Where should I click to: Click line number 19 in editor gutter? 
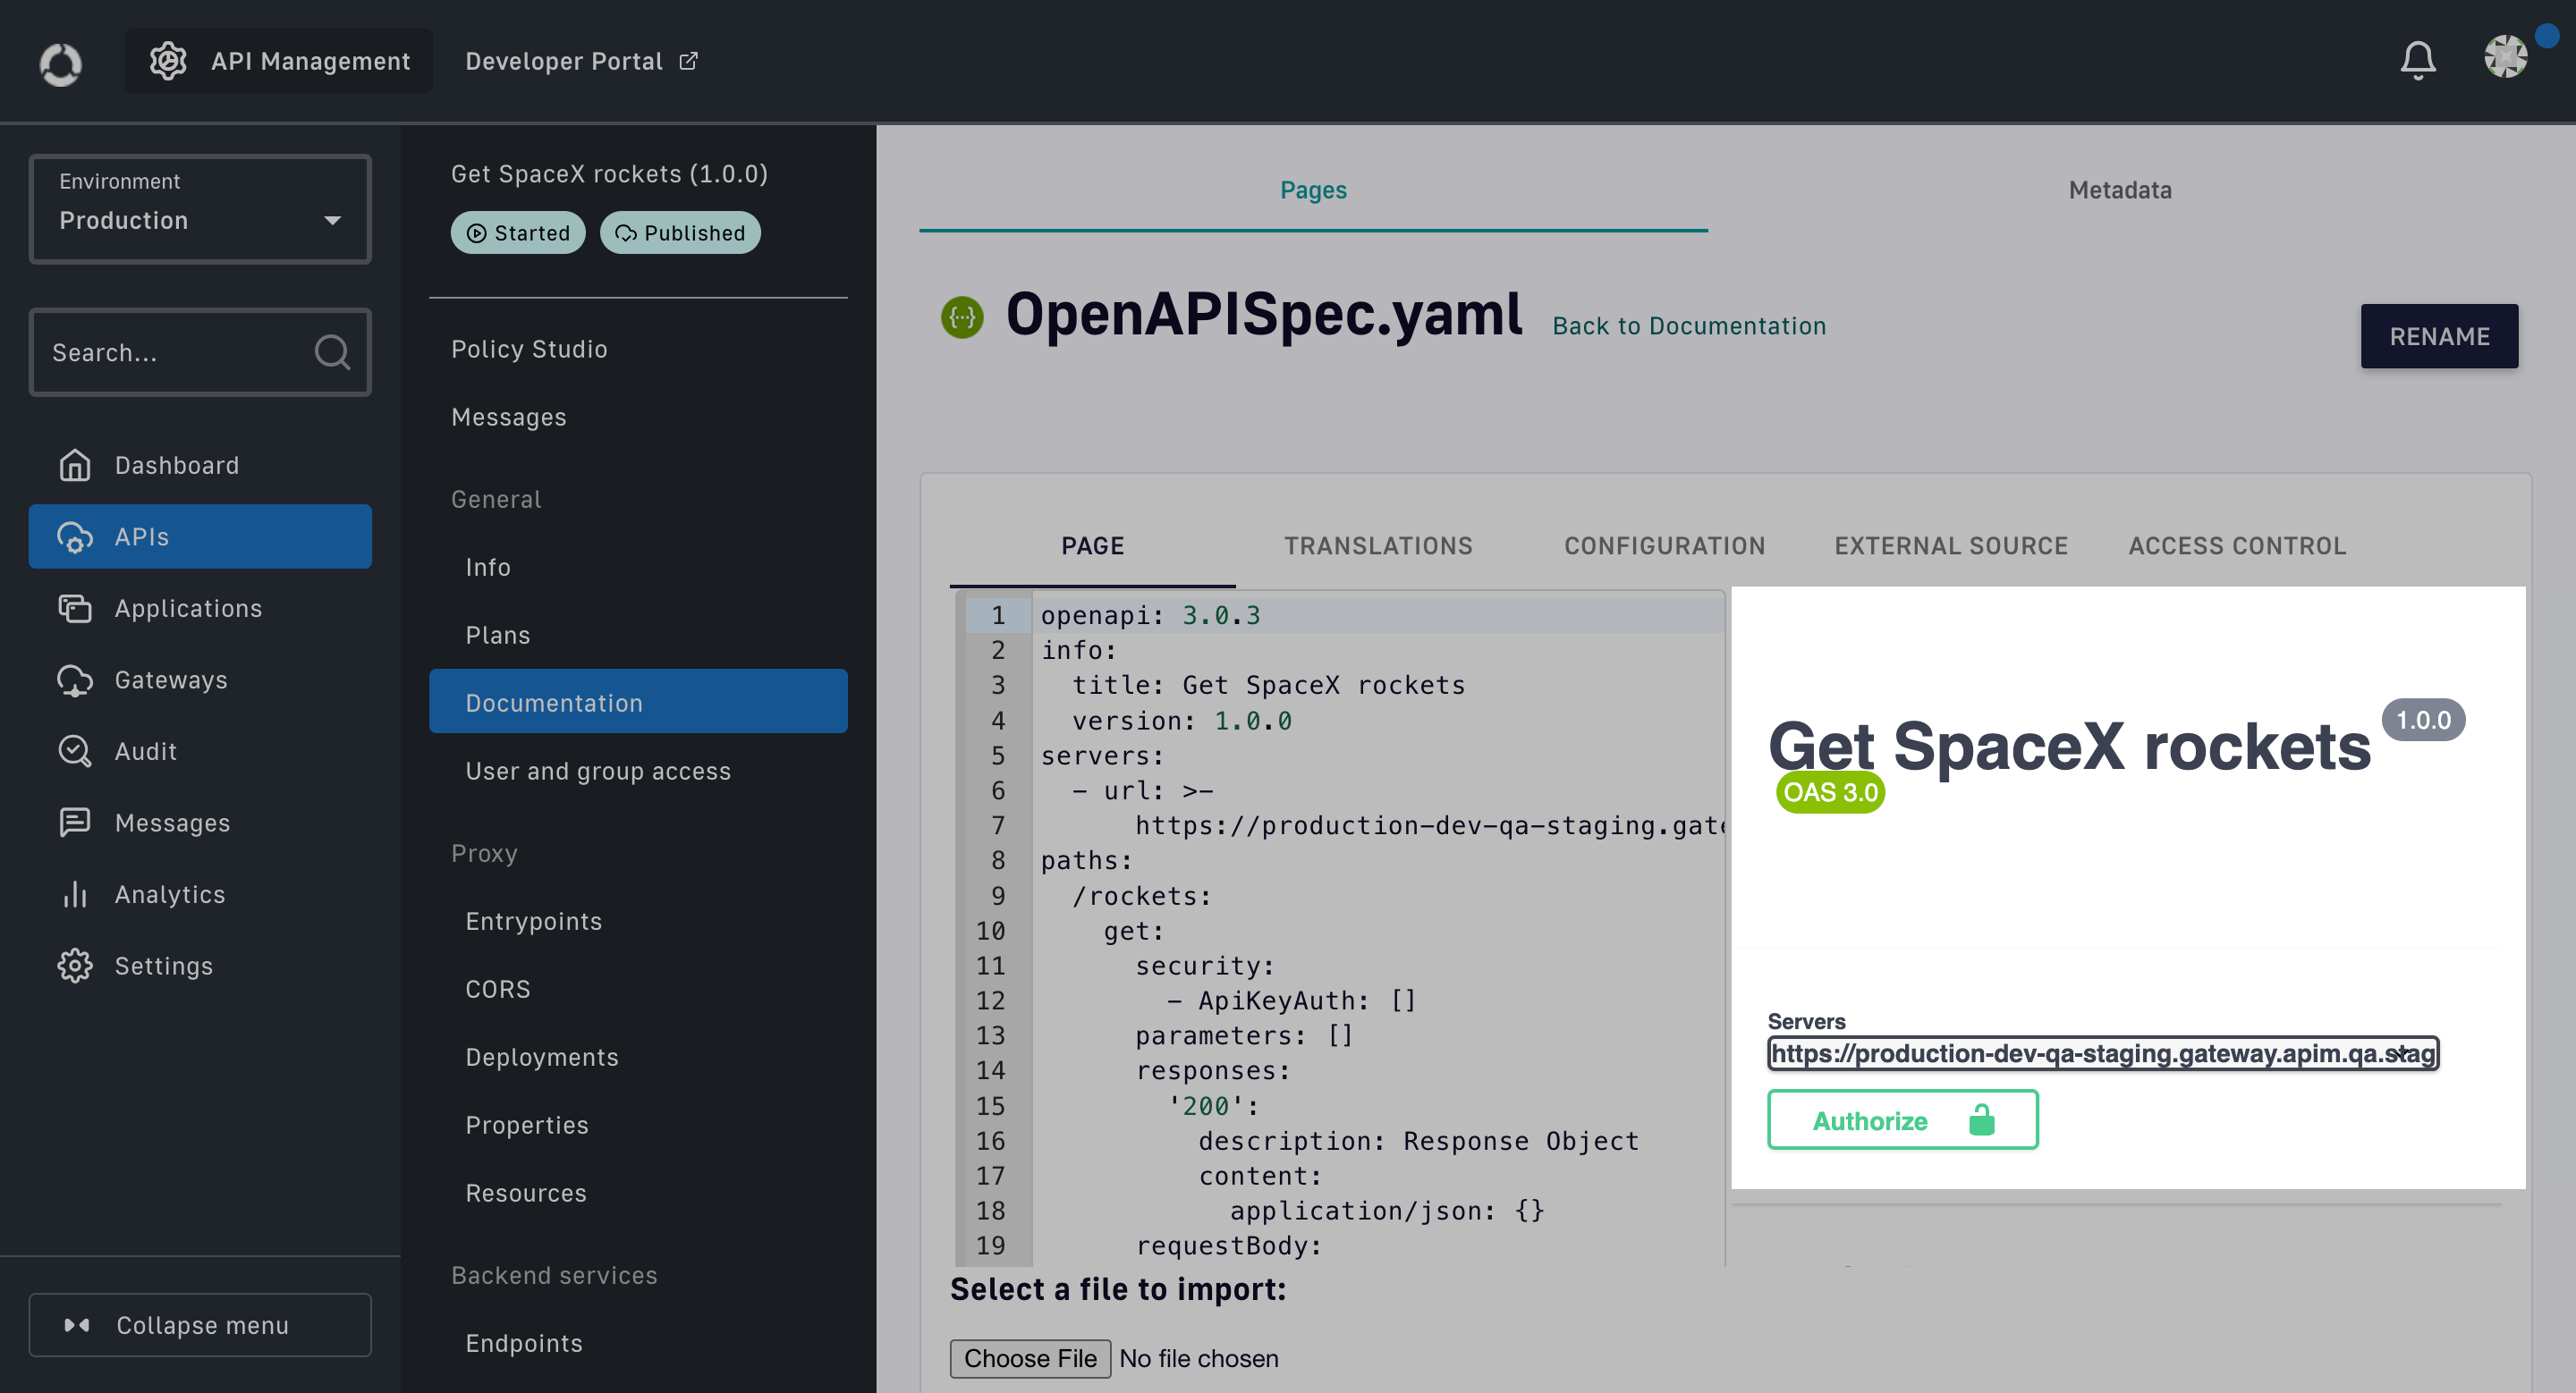pyautogui.click(x=990, y=1245)
